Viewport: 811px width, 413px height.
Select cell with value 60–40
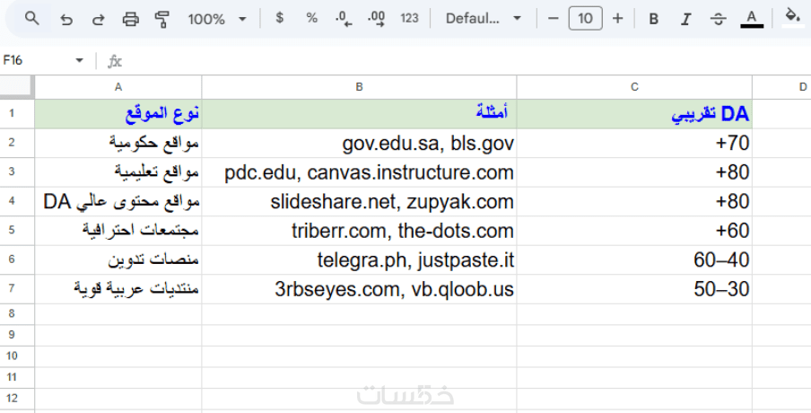634,259
